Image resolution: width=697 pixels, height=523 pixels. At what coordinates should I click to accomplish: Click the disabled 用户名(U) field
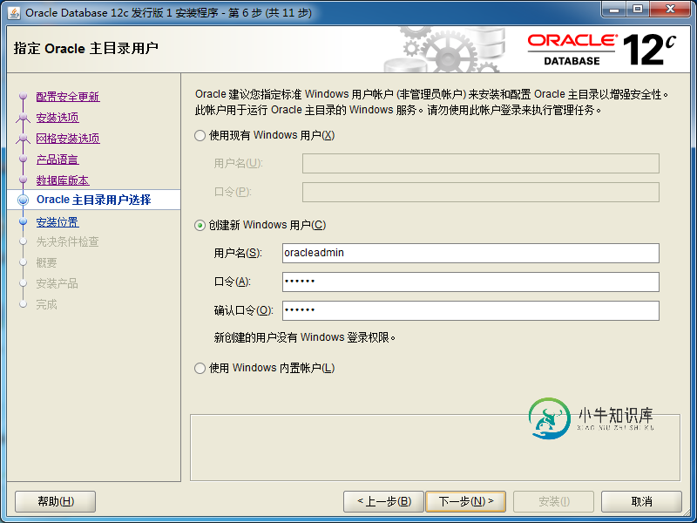481,164
